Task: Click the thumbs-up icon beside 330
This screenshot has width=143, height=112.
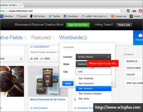Action: pyautogui.click(x=31, y=58)
